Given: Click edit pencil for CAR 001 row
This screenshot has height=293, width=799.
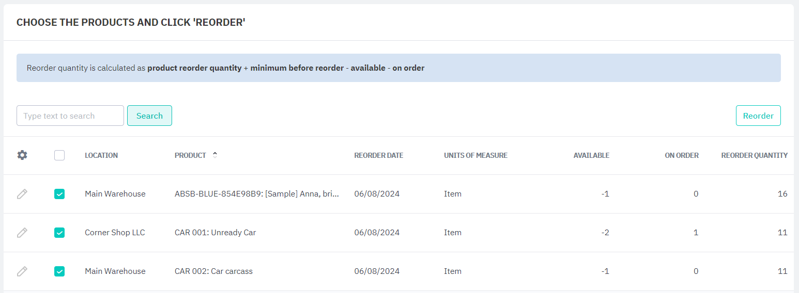Looking at the screenshot, I should click(22, 233).
